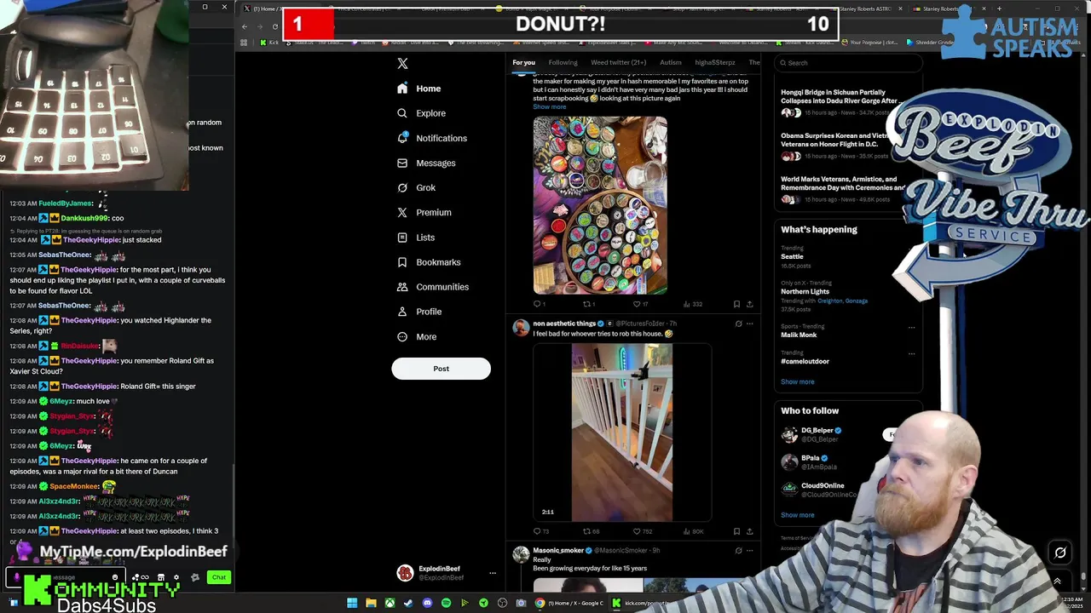Click Show more under What's happening
1091x613 pixels.
click(x=797, y=381)
